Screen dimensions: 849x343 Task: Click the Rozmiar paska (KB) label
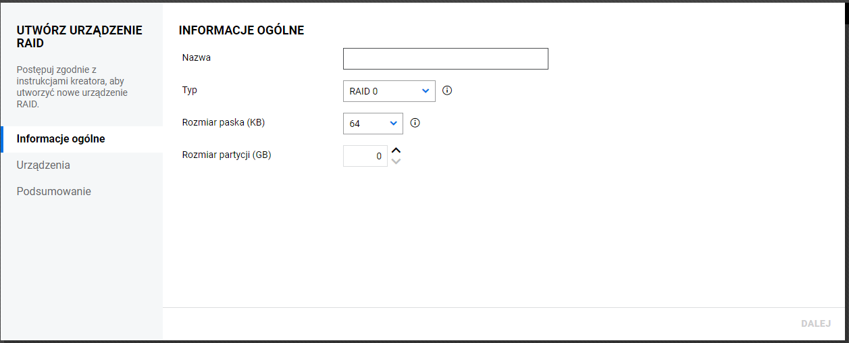click(224, 122)
